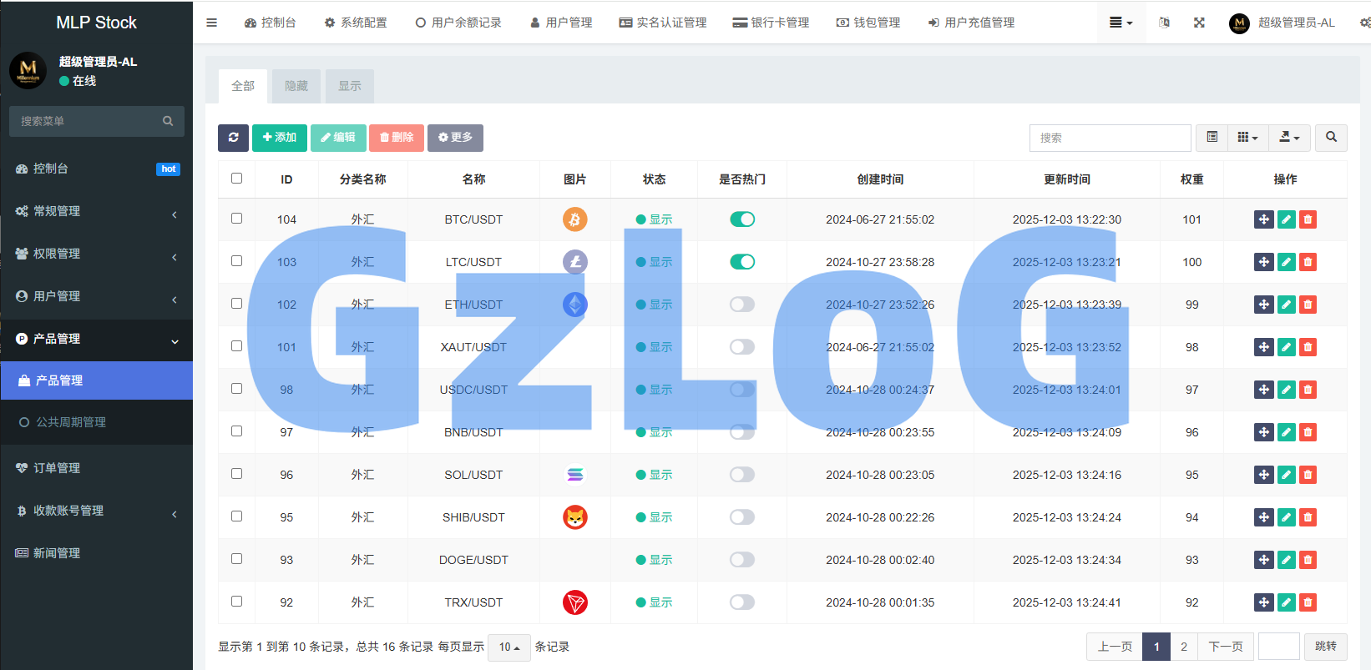
Task: Go to page 2 of results
Action: pos(1183,647)
